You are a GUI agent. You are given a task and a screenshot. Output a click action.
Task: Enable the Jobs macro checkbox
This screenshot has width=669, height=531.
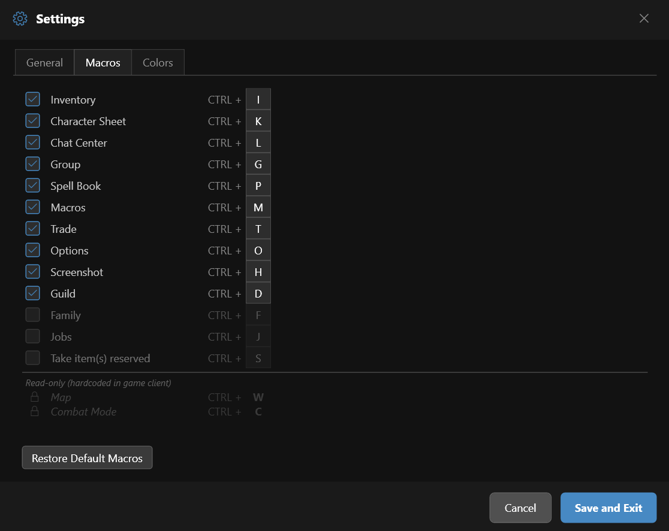tap(33, 336)
